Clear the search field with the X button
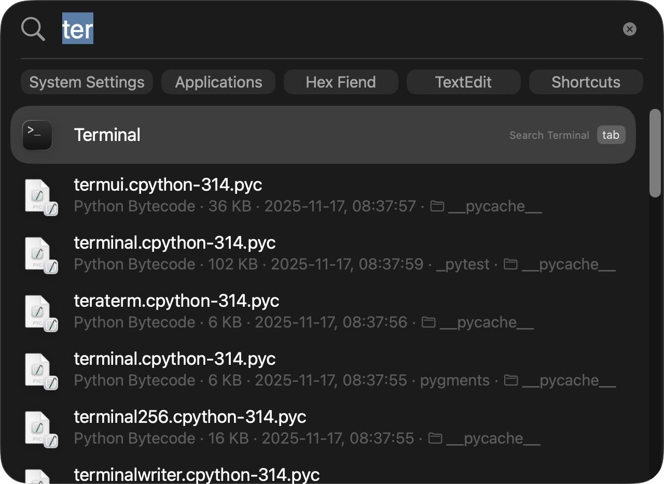 [629, 29]
